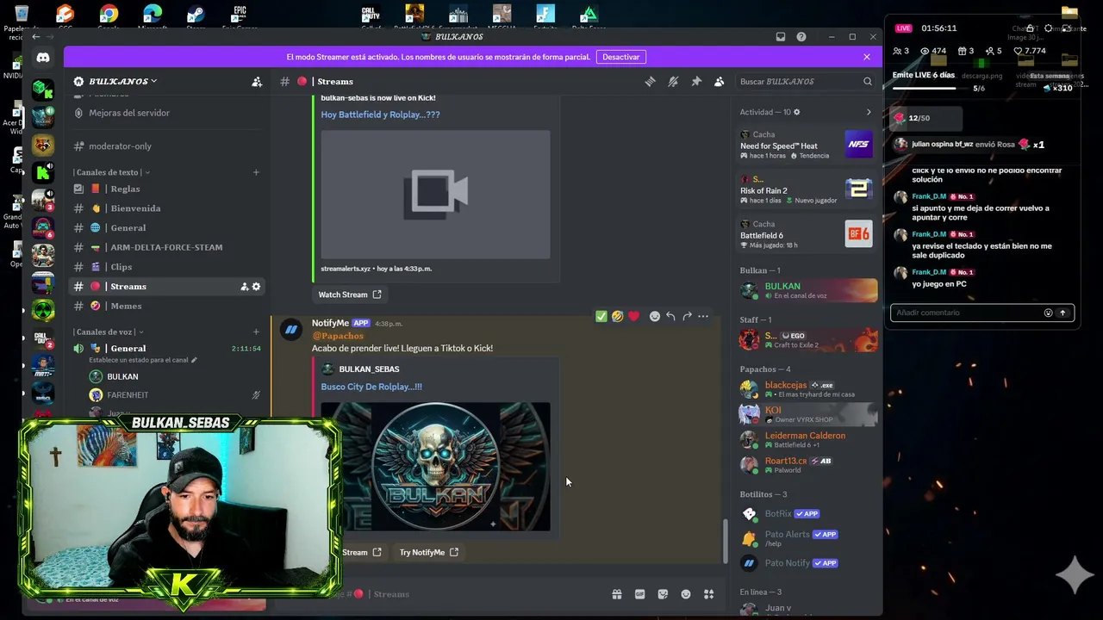Open Mejoras del servidor
Viewport: 1103px width, 620px height.
167,113
